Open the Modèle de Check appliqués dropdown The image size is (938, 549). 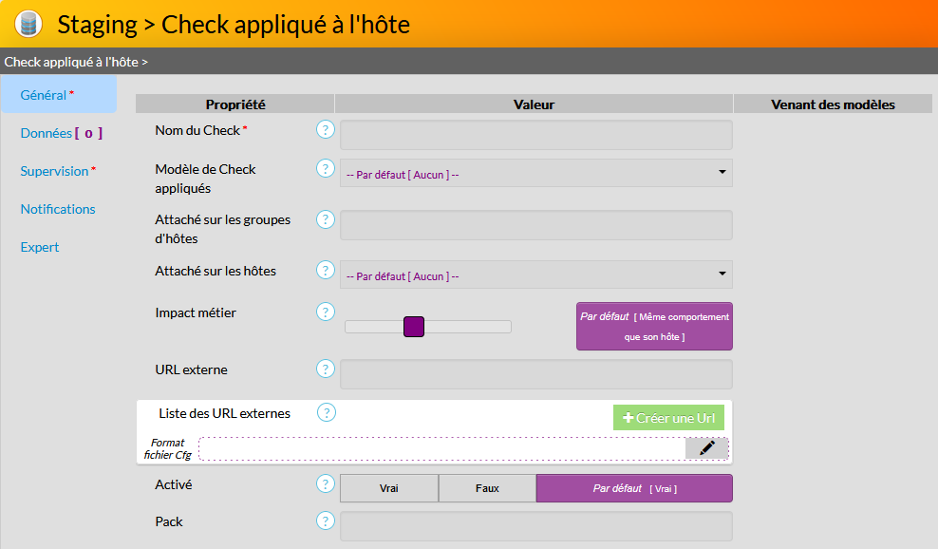point(536,173)
